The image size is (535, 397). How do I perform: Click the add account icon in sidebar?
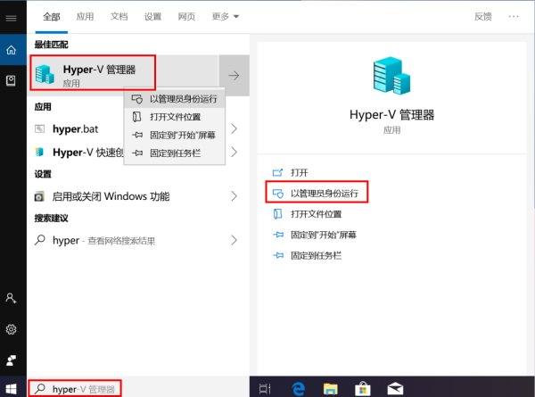point(11,298)
